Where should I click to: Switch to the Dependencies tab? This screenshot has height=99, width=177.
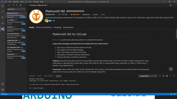[x=68, y=27]
